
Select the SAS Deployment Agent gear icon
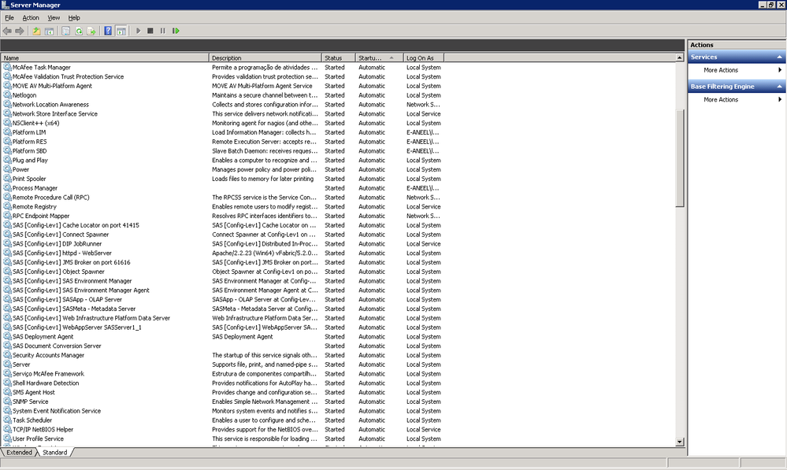[x=7, y=337]
